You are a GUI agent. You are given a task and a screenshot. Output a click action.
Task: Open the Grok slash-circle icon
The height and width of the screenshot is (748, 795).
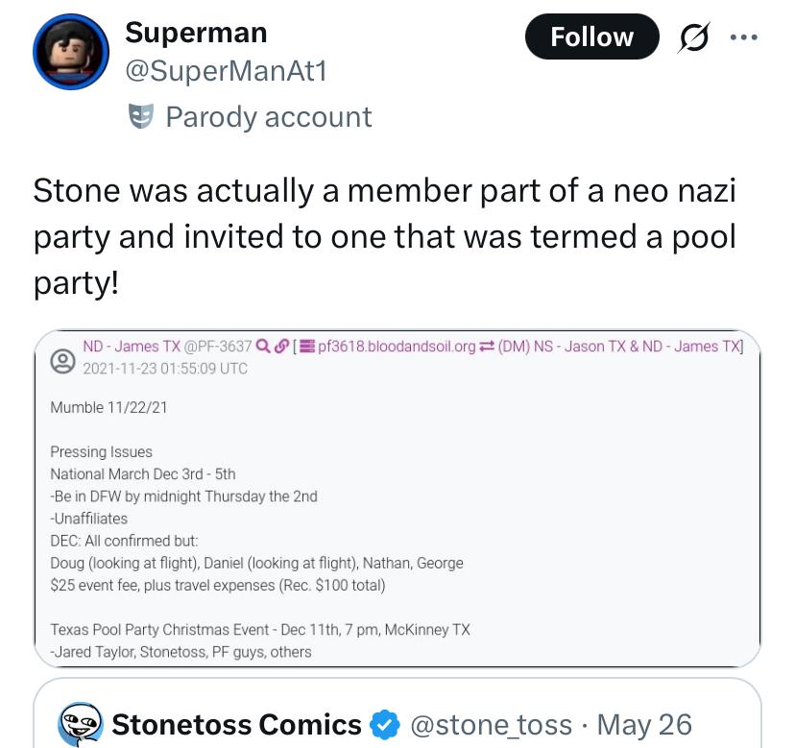693,37
